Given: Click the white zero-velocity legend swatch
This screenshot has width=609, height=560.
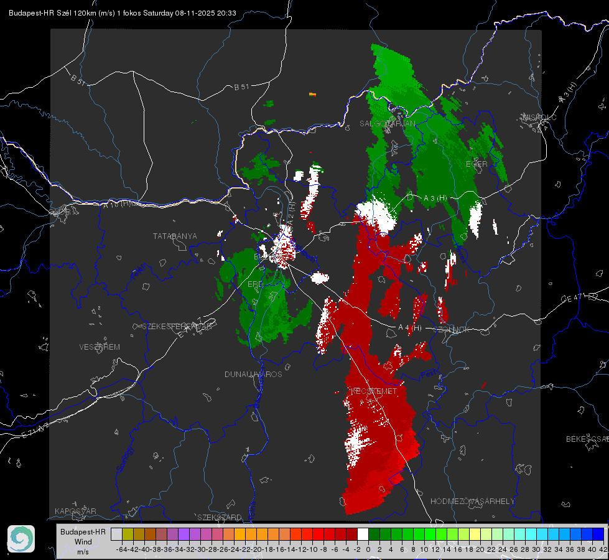Looking at the screenshot, I should (363, 534).
